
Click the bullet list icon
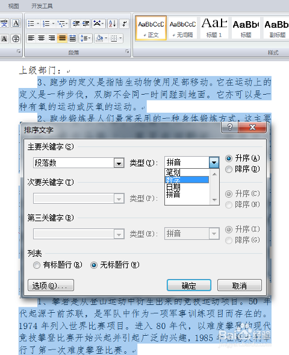(31, 24)
